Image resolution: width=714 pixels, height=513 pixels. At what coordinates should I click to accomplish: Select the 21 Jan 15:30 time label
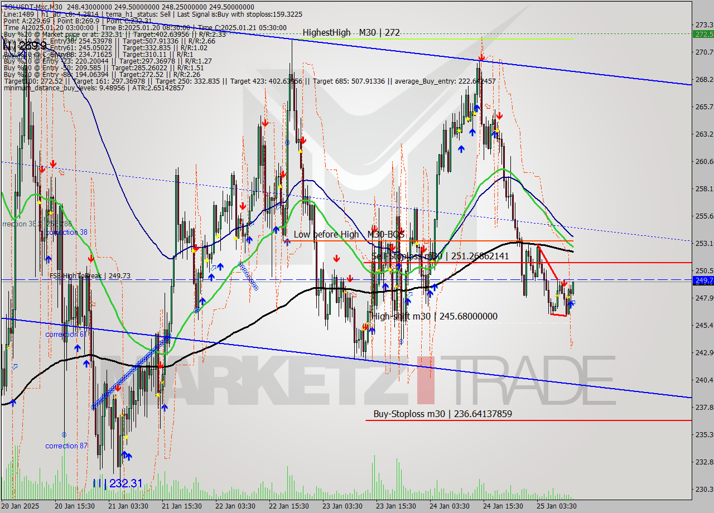pyautogui.click(x=182, y=506)
